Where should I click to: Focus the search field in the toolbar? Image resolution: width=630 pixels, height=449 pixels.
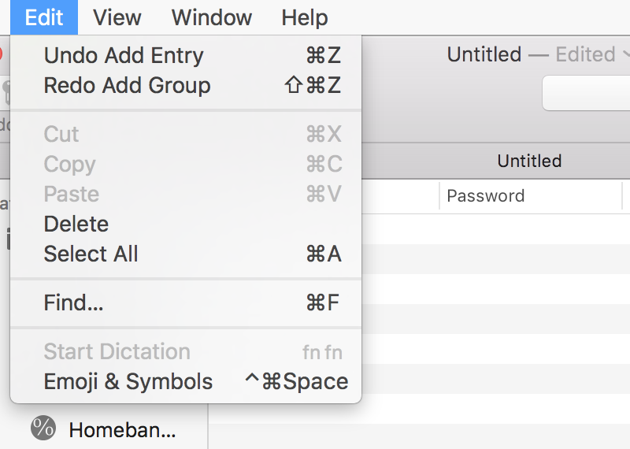tap(586, 93)
